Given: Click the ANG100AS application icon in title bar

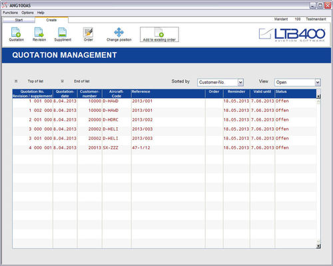Looking at the screenshot, I should click(5, 5).
